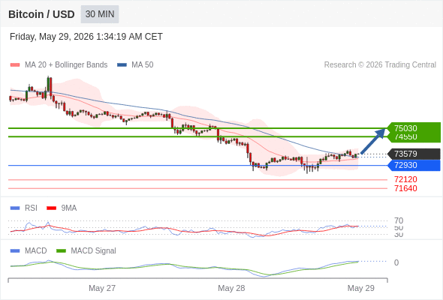The width and height of the screenshot is (443, 300).
Task: Click the RSI 70 level label
Action: [x=399, y=220]
